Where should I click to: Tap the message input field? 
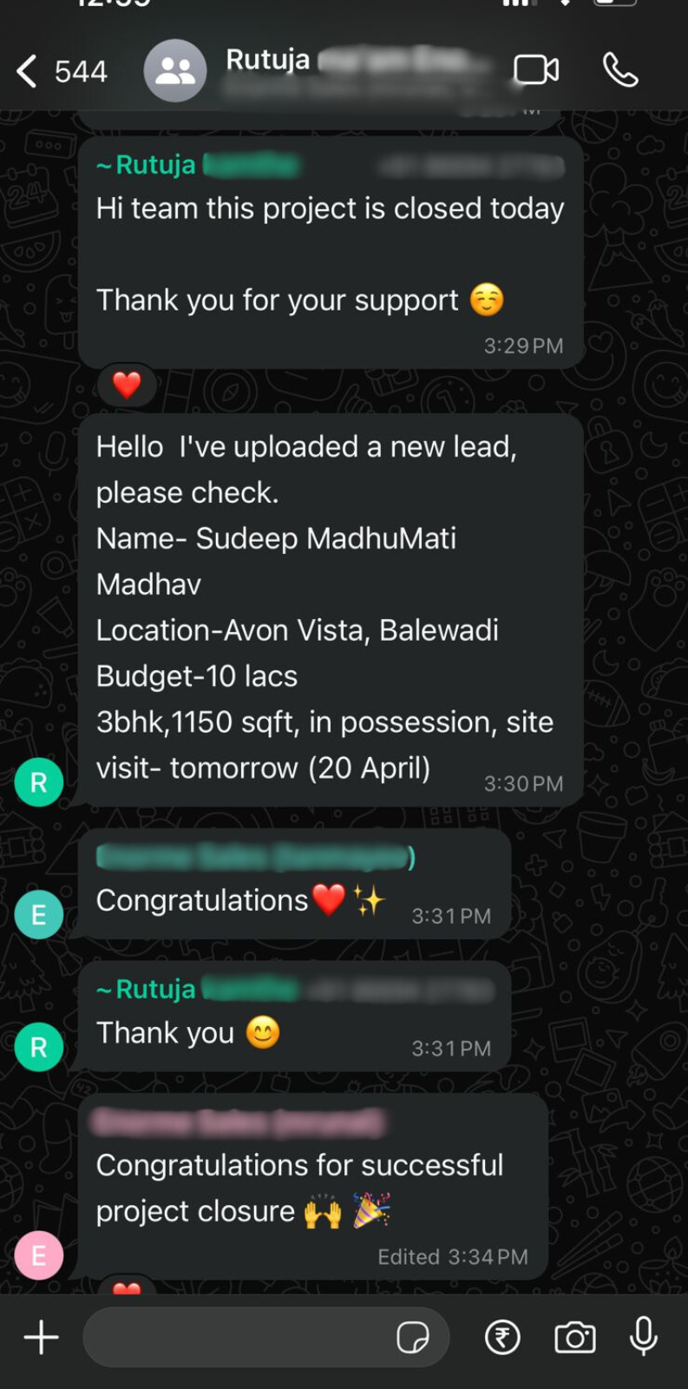pos(266,1338)
